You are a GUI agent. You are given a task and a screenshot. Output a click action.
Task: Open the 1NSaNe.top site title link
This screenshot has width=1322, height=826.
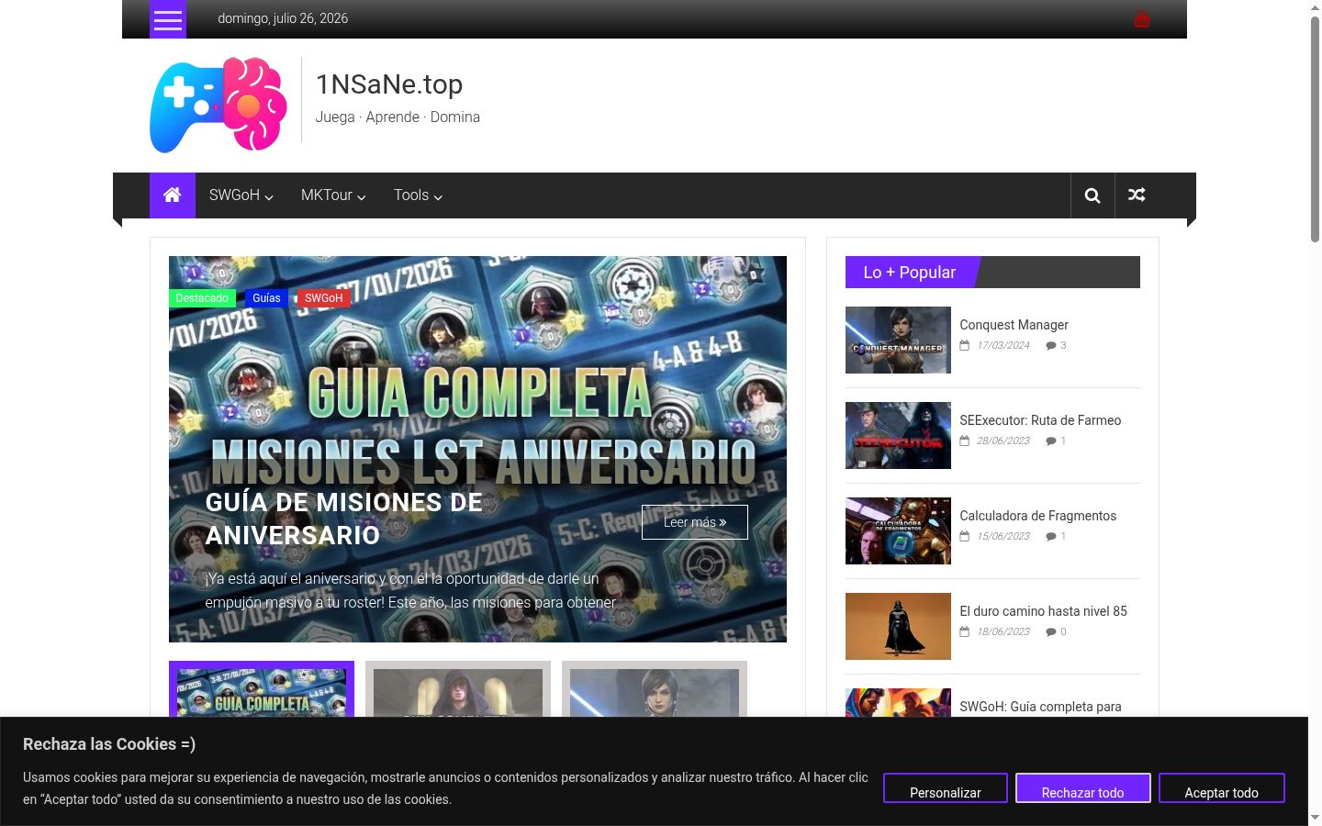(x=389, y=84)
